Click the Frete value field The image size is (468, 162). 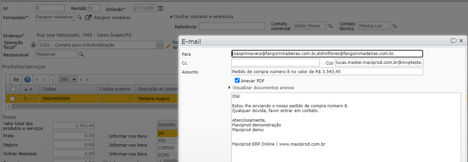coord(74,136)
